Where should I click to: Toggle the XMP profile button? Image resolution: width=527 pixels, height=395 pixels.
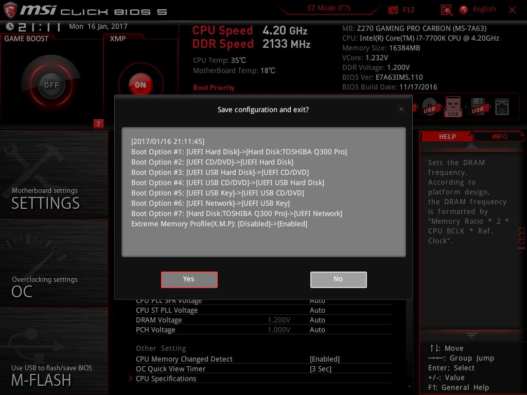tap(140, 85)
